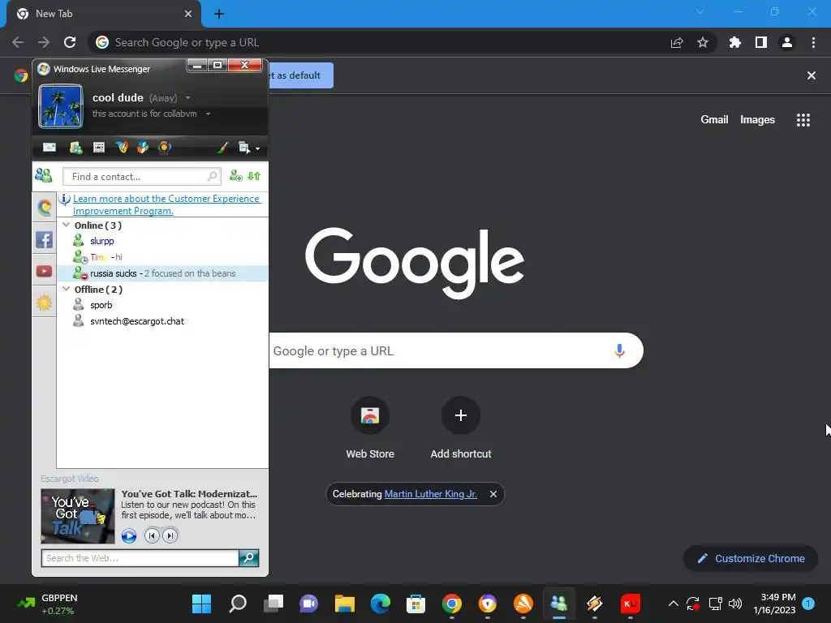Click the sharing folders icon in Messenger toolbar
Viewport: 831px width, 623px height.
pyautogui.click(x=75, y=148)
